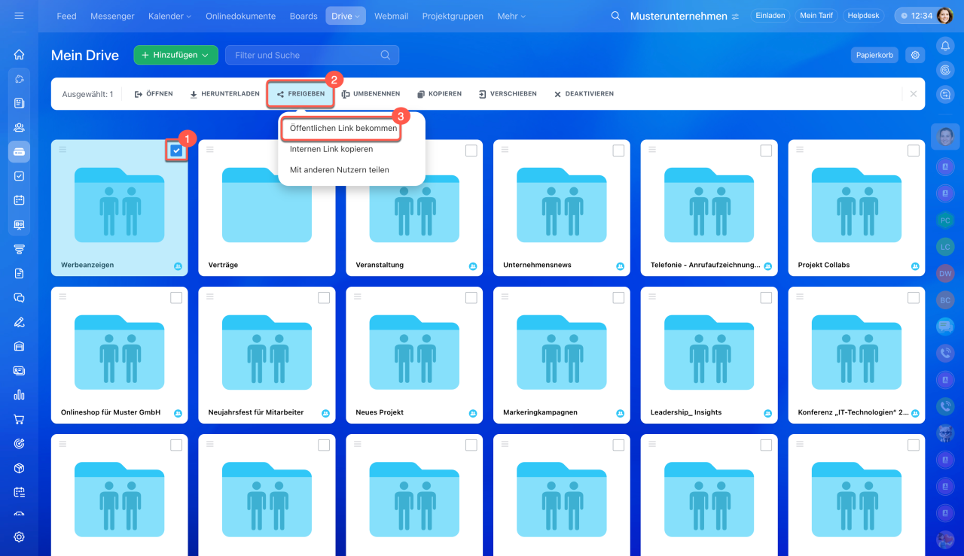Viewport: 964px width, 556px height.
Task: Go to the home icon in the left sidebar
Action: coord(19,54)
